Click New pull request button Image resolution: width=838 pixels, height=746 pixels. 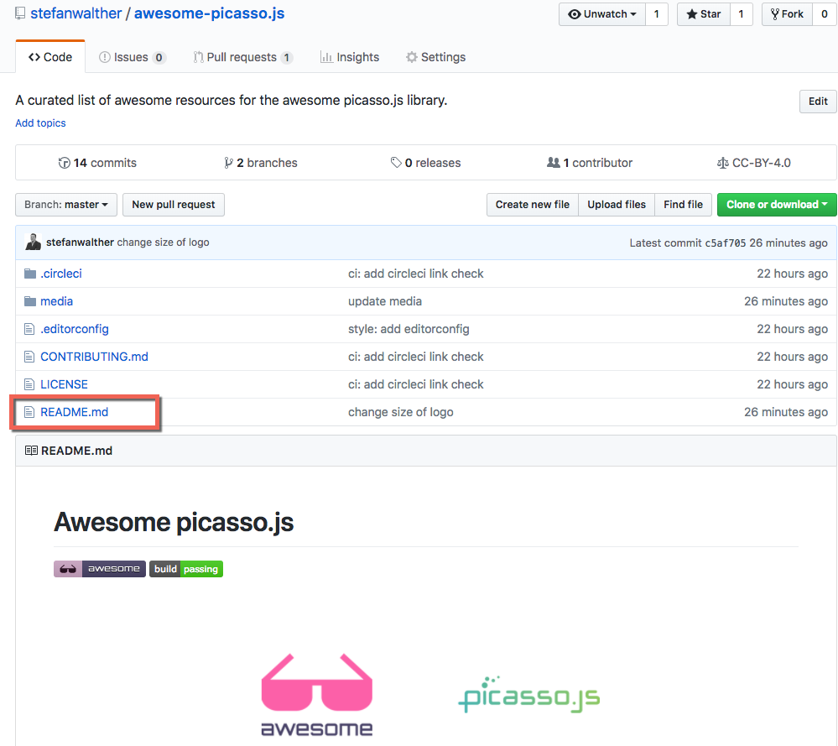(174, 205)
